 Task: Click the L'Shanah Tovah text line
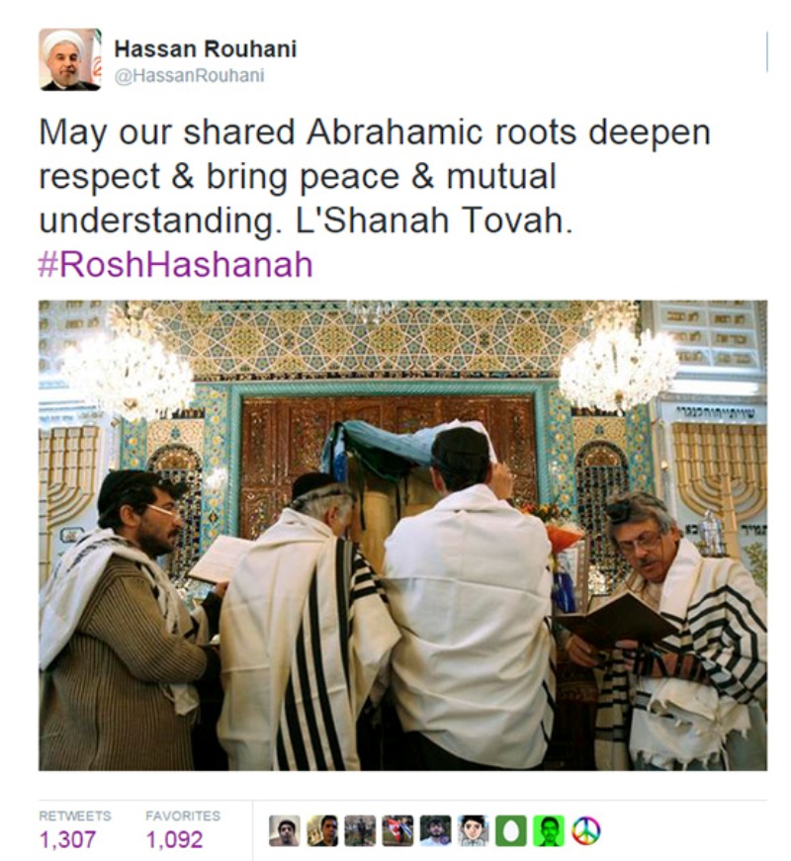[306, 220]
